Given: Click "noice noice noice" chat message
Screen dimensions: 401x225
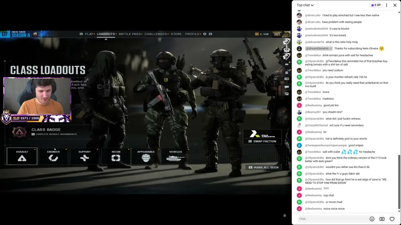Looking at the screenshot, I should pos(334,209).
